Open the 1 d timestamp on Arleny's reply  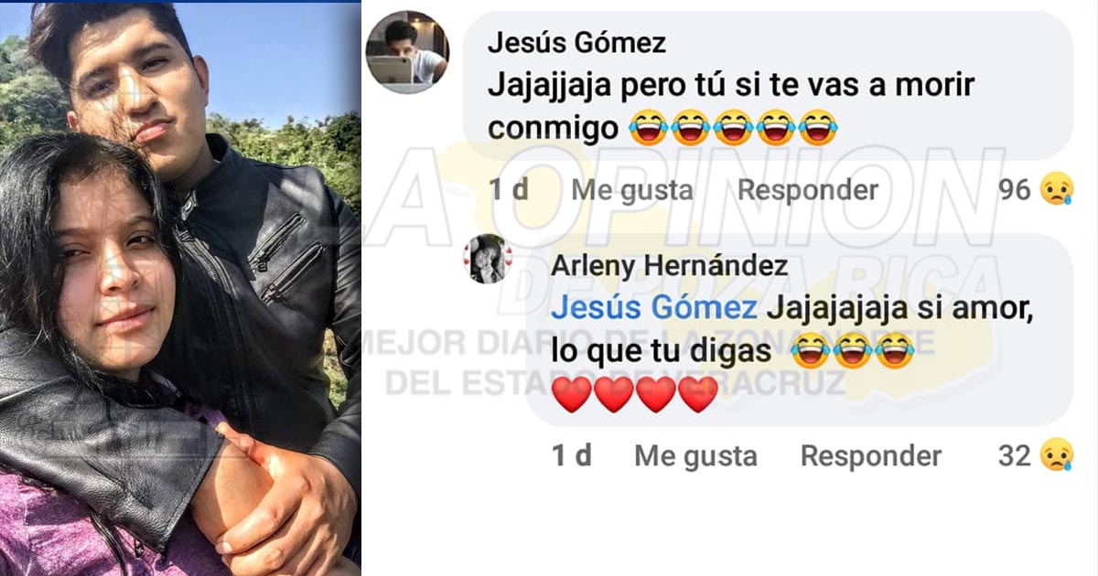point(572,455)
